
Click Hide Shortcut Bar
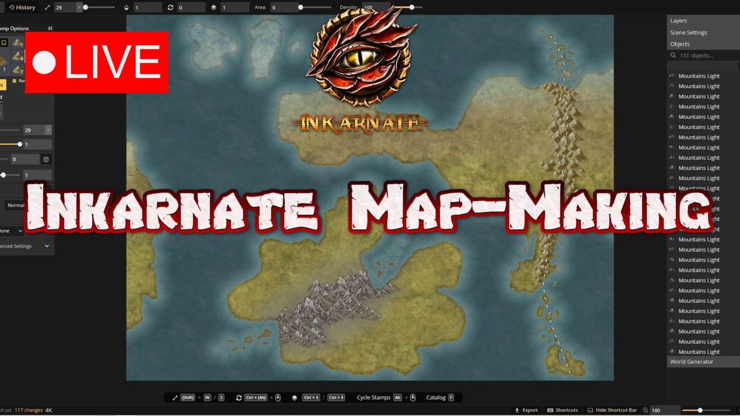pos(612,410)
